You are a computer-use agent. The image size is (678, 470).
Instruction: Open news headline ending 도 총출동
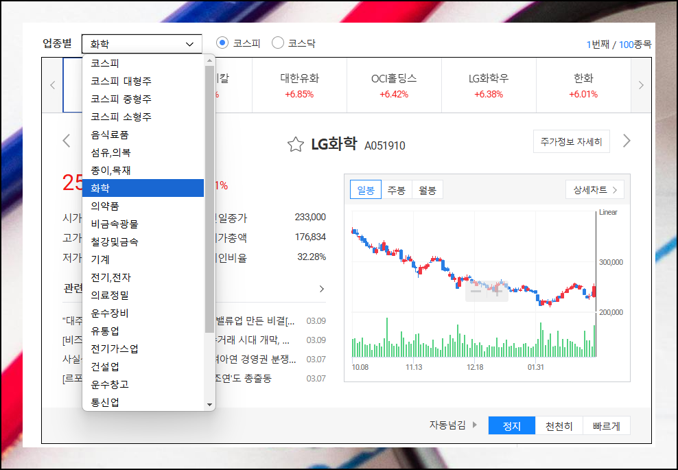pyautogui.click(x=244, y=378)
